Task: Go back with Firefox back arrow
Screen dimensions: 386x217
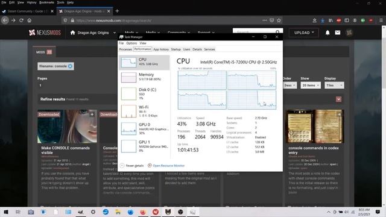Action: (x=5, y=20)
